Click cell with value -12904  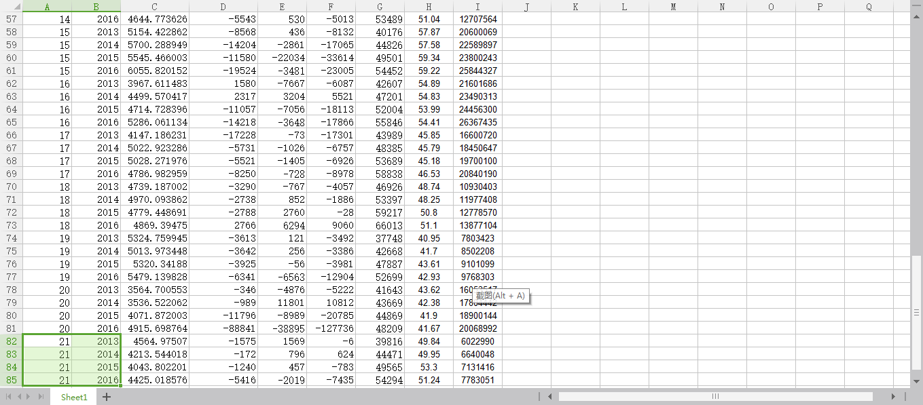click(x=331, y=277)
